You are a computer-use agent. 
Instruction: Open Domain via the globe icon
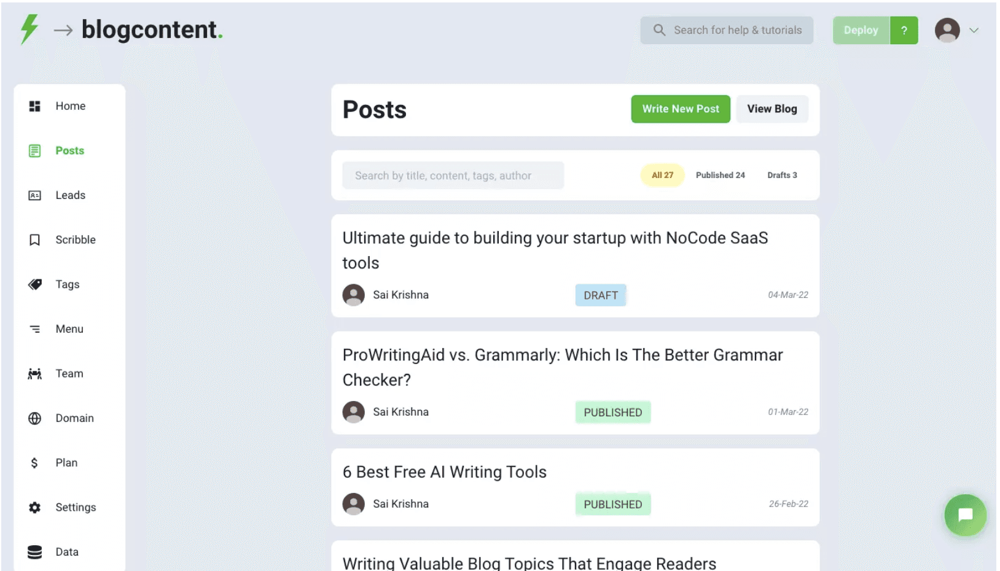coord(35,418)
